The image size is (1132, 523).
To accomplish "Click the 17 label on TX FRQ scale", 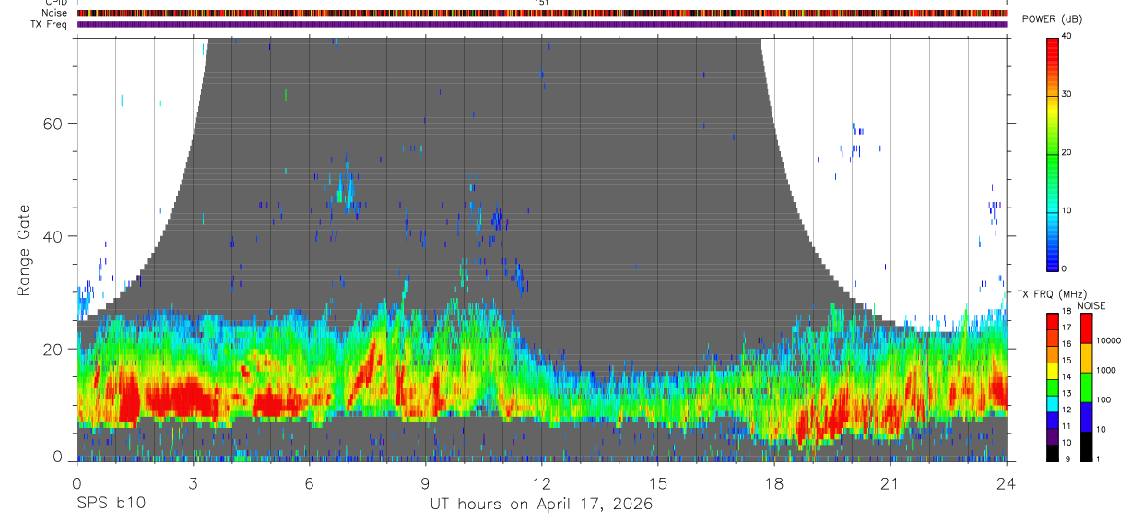I will pos(1067,327).
